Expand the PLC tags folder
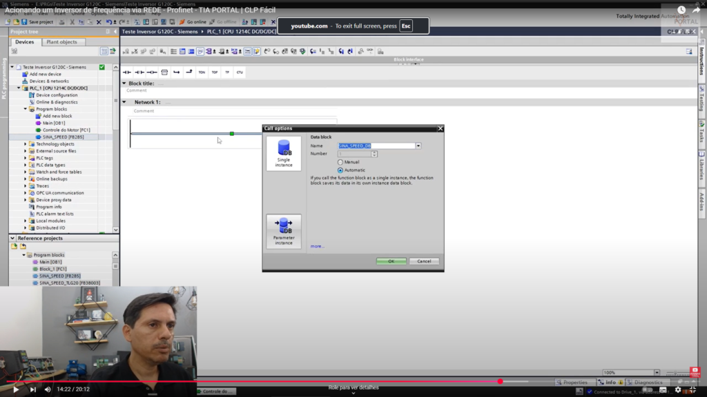This screenshot has width=707, height=397. click(x=26, y=158)
